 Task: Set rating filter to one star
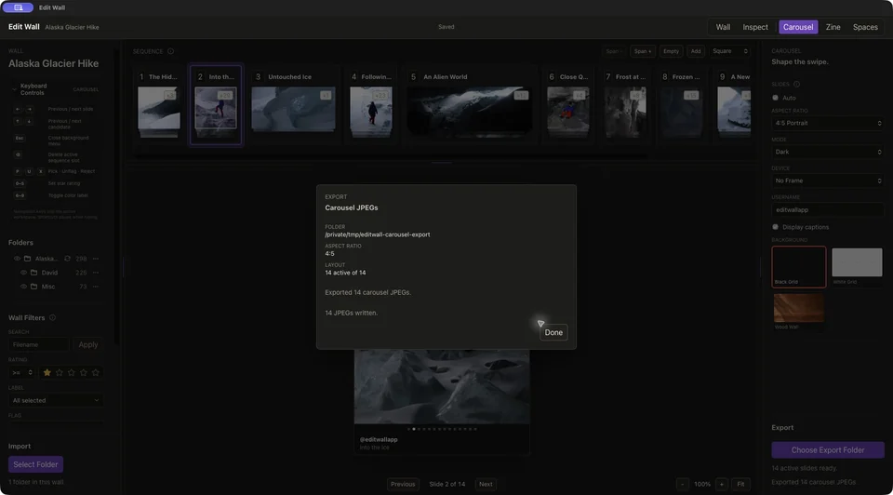[x=47, y=372]
